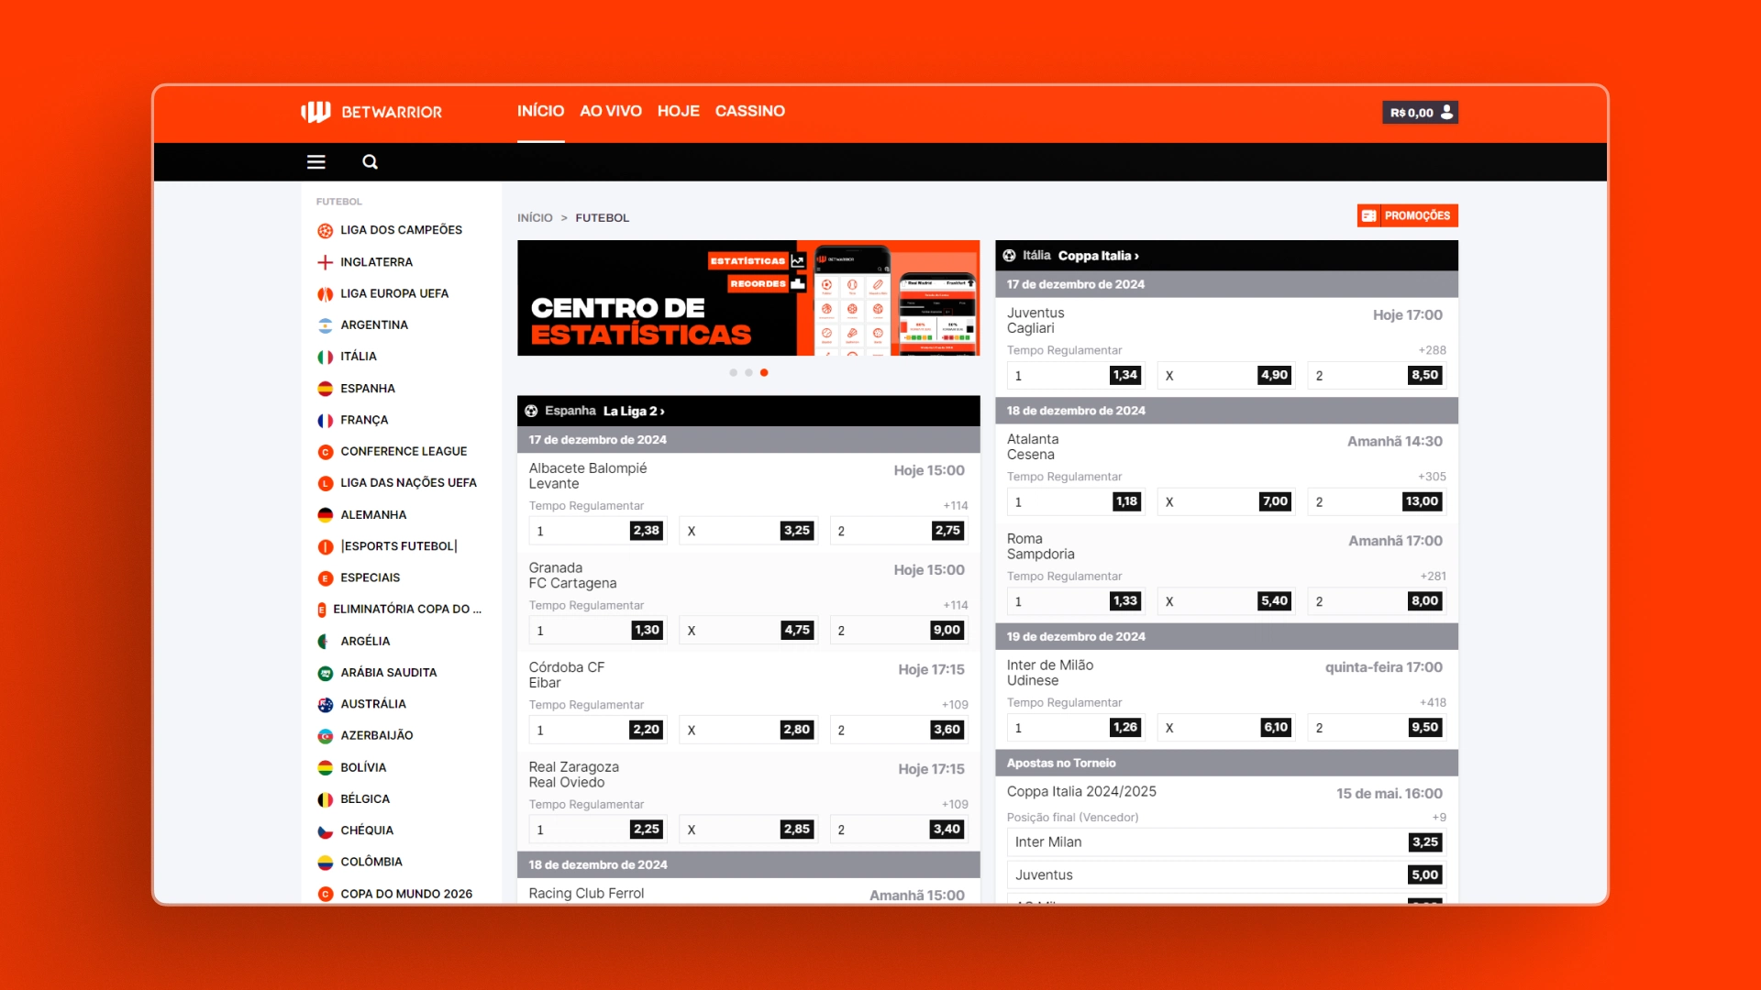Bet on Atalanta vs Cesena draw 7,00
Image resolution: width=1761 pixels, height=990 pixels.
click(x=1226, y=501)
